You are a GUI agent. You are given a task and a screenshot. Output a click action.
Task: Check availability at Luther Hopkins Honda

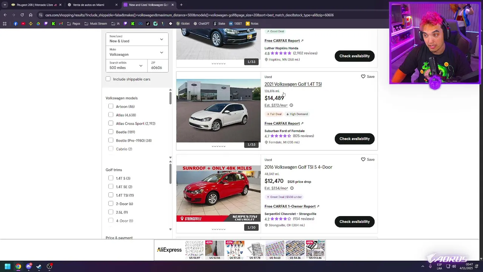click(354, 56)
